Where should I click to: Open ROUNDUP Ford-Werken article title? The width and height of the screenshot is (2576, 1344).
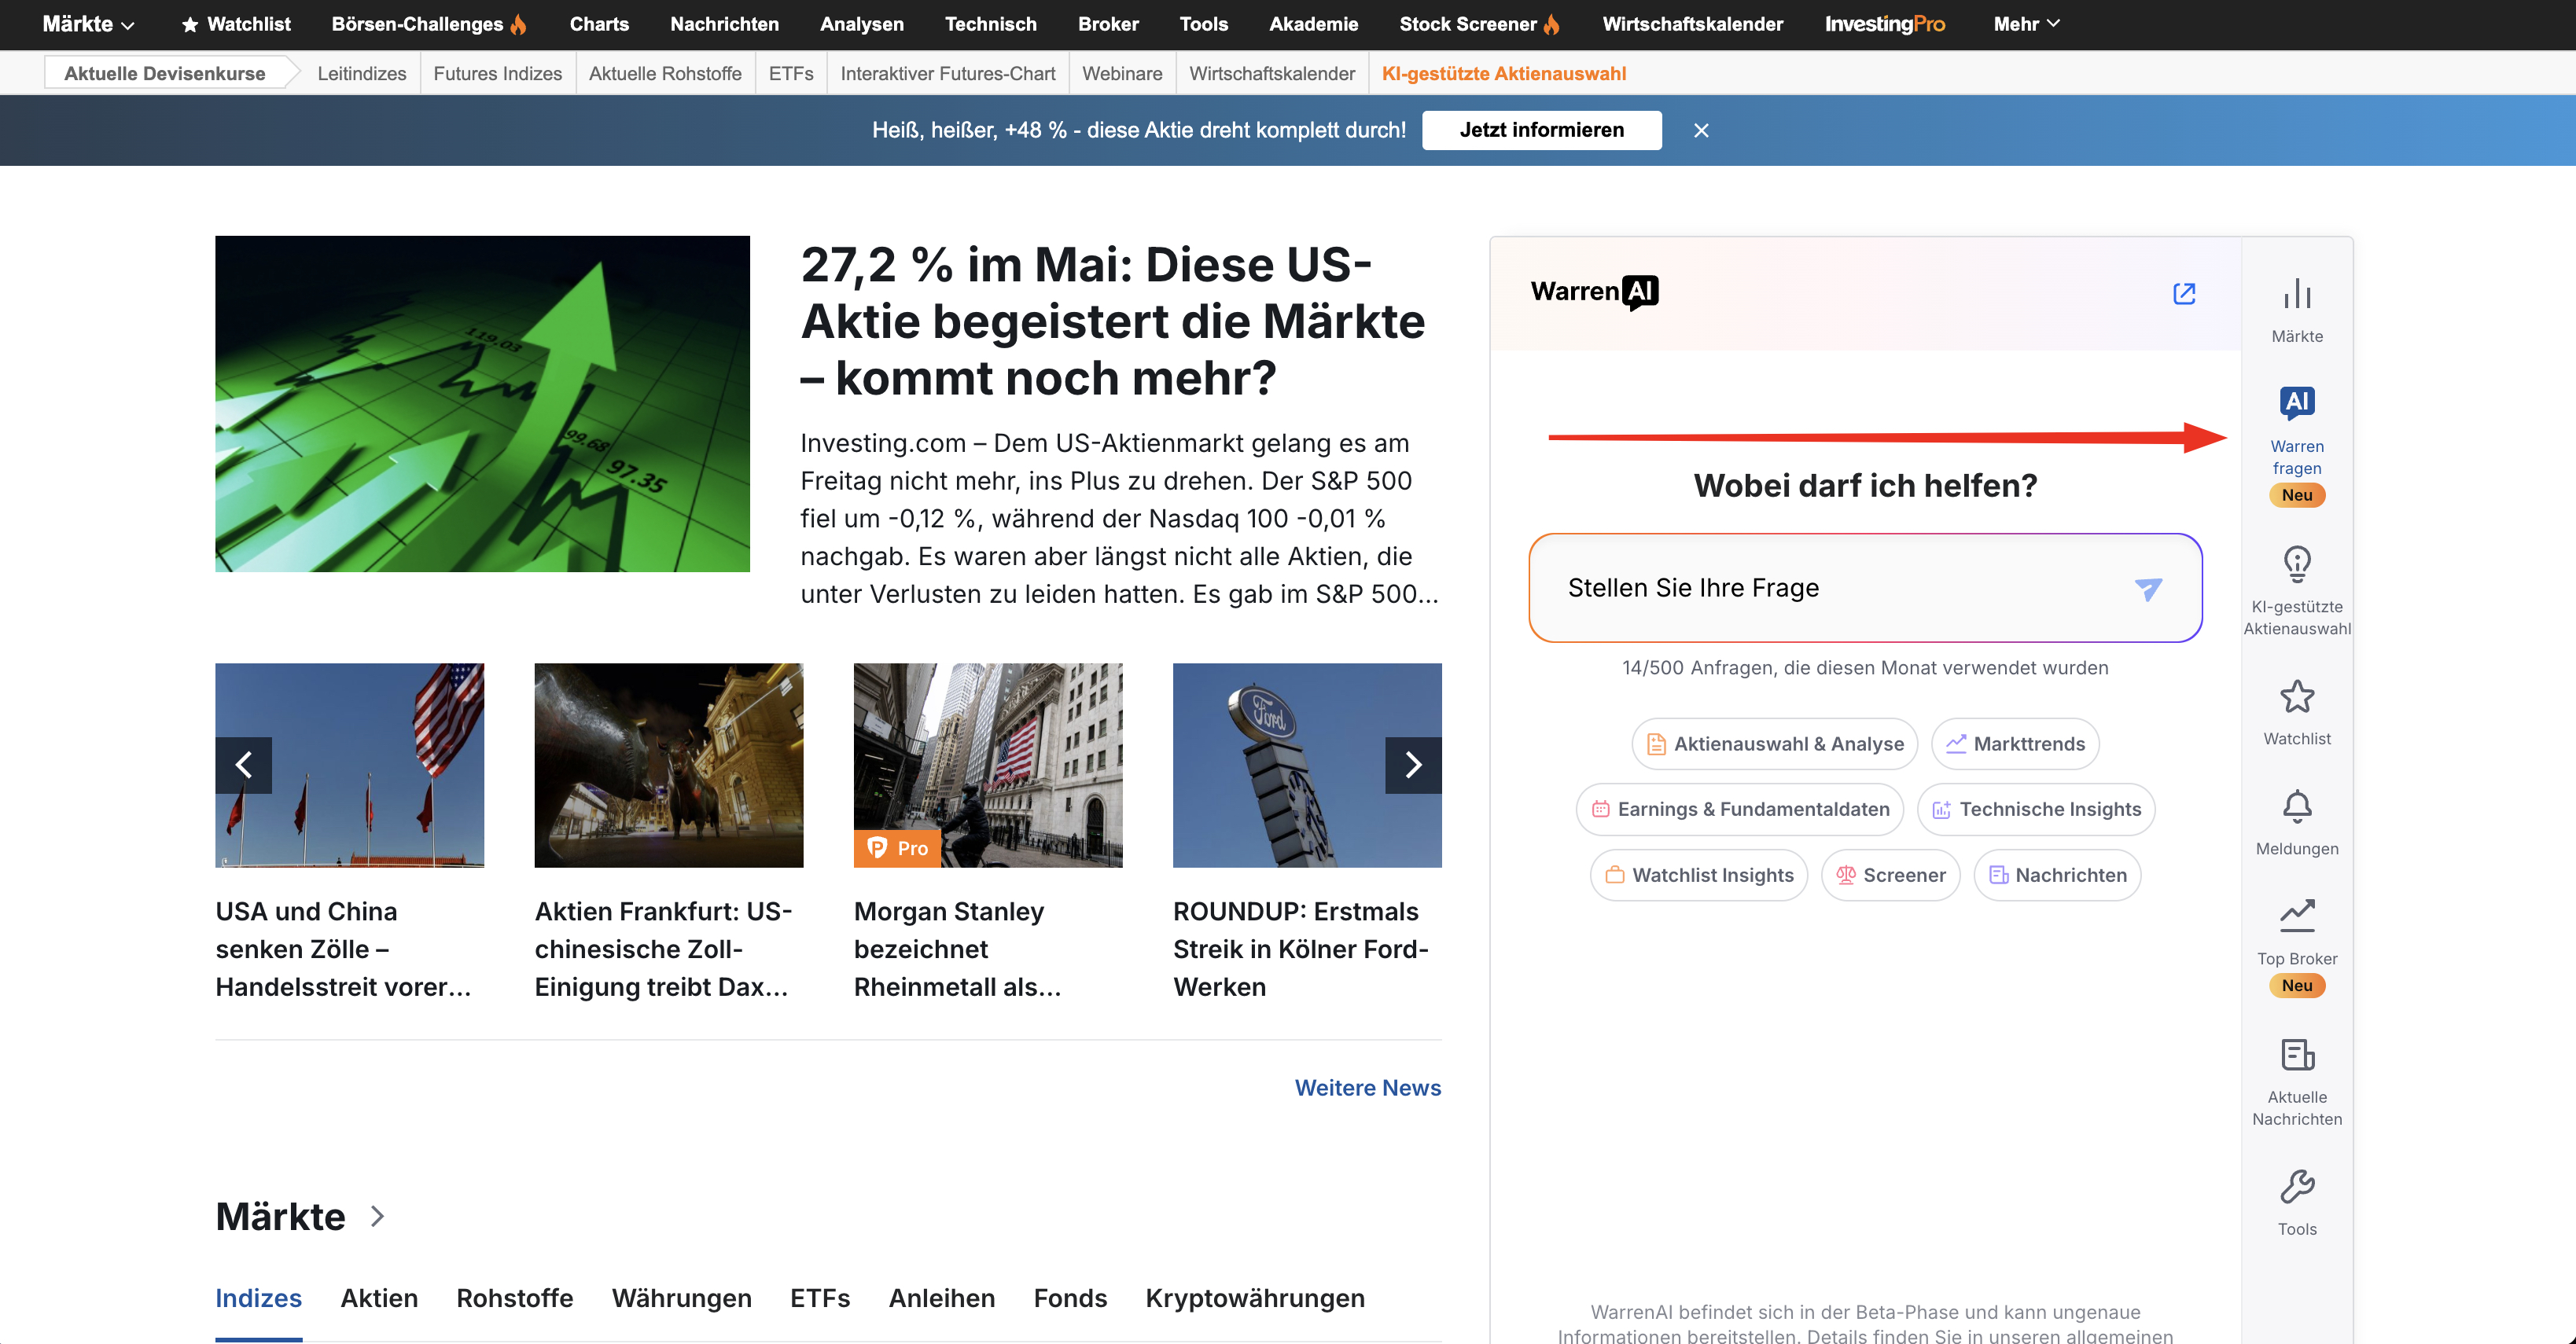point(1300,949)
